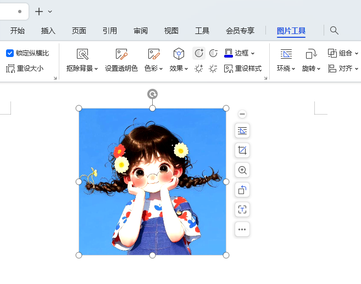Image resolution: width=361 pixels, height=284 pixels.
Task: Click the bottom-middle resize handle
Action: 152,255
